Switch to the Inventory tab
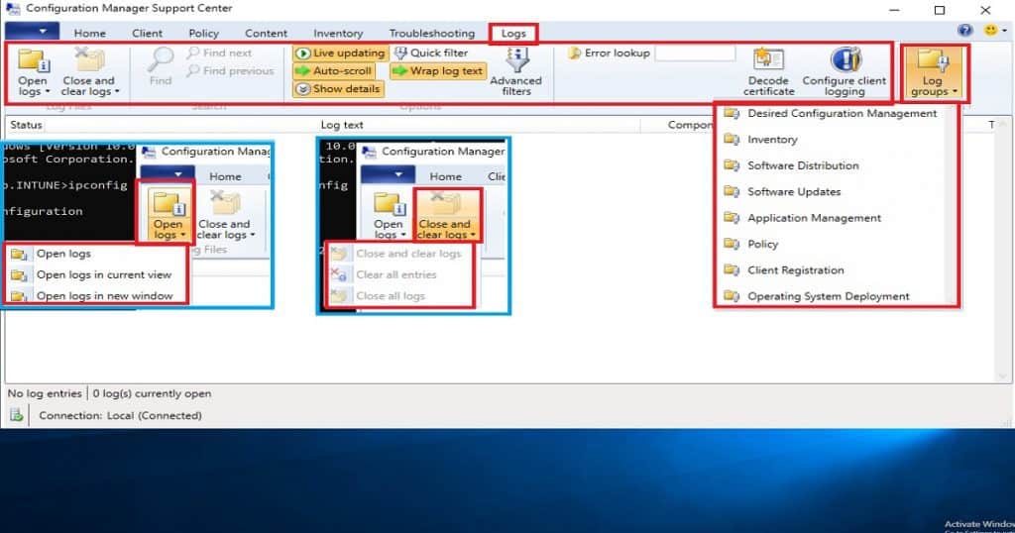This screenshot has height=533, width=1015. coord(338,33)
